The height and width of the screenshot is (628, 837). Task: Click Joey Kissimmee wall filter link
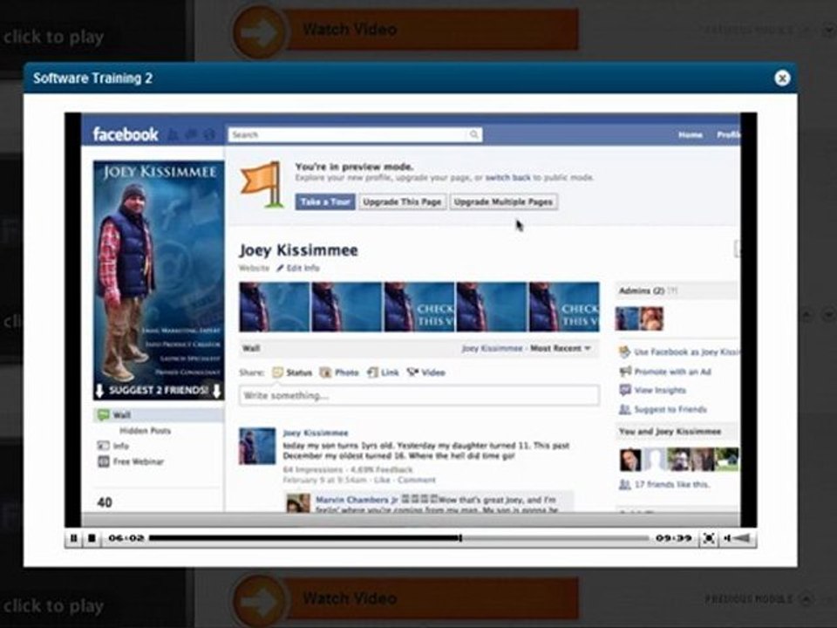(492, 348)
